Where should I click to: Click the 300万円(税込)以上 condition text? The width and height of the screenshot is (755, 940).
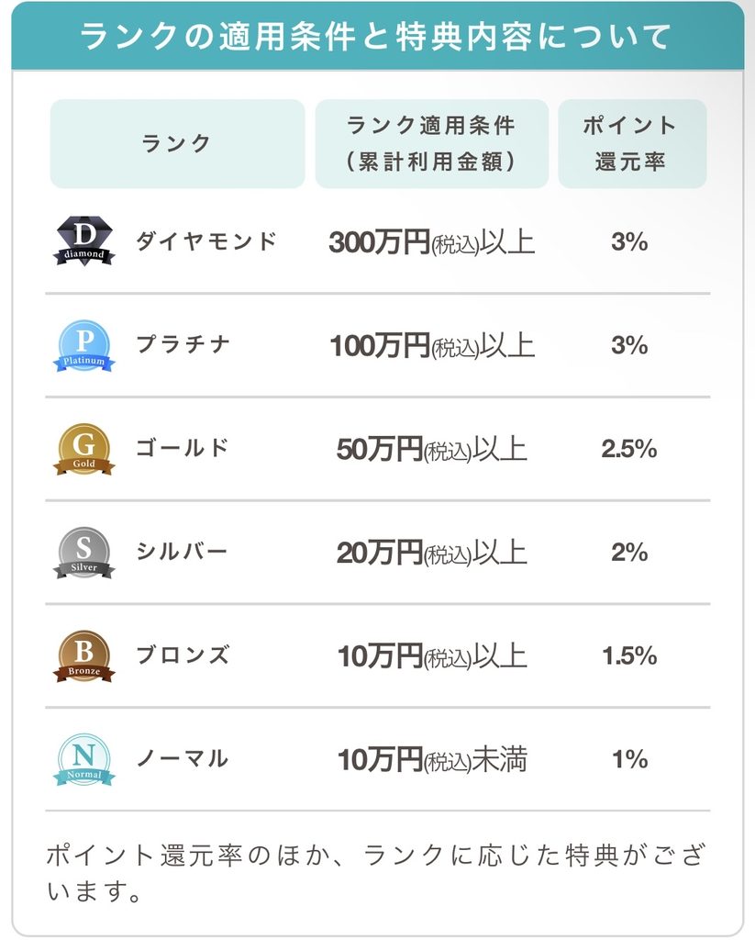click(x=431, y=242)
